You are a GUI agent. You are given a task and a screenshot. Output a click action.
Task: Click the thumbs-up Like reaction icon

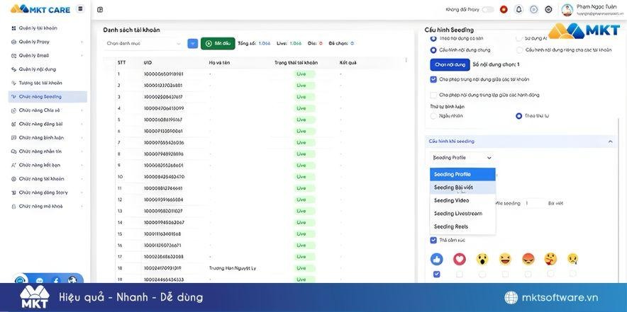click(x=436, y=259)
